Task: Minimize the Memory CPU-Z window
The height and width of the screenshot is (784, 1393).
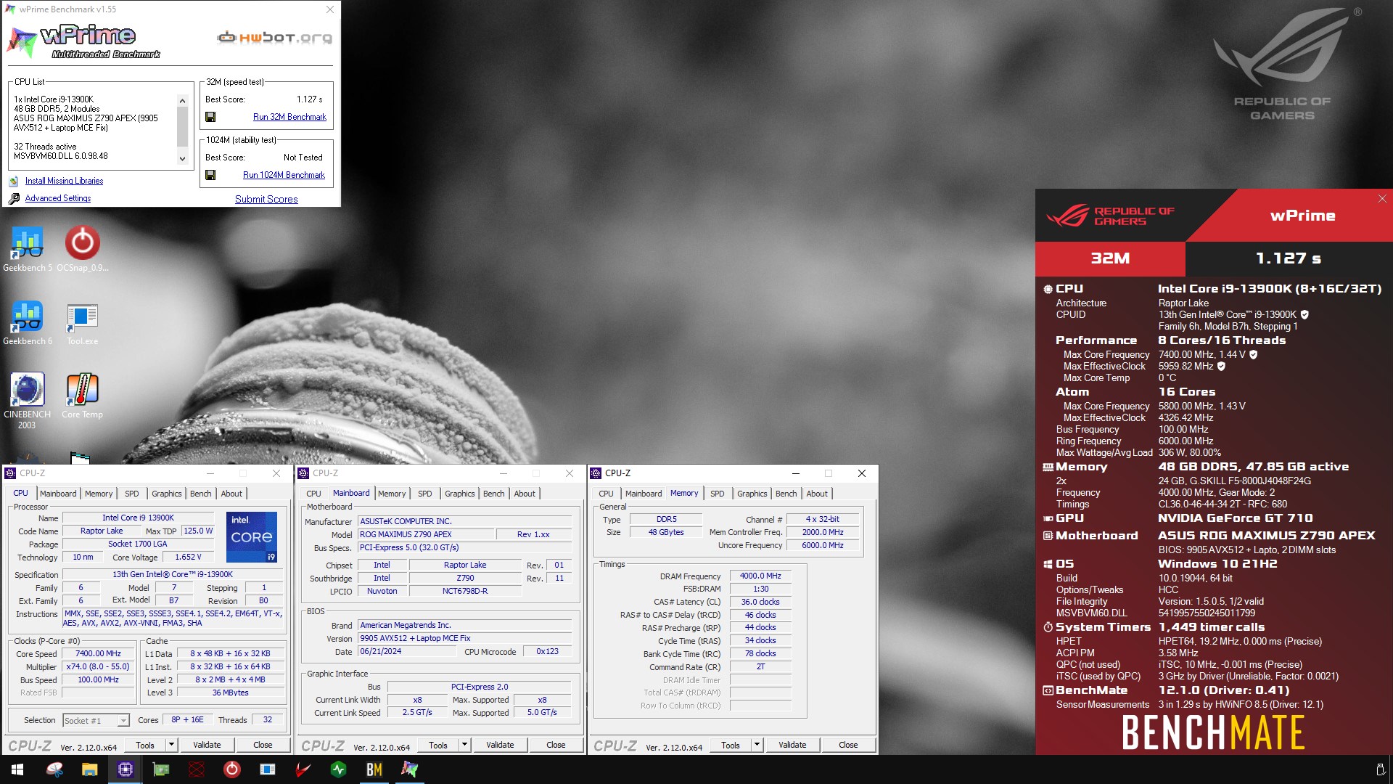Action: [795, 473]
